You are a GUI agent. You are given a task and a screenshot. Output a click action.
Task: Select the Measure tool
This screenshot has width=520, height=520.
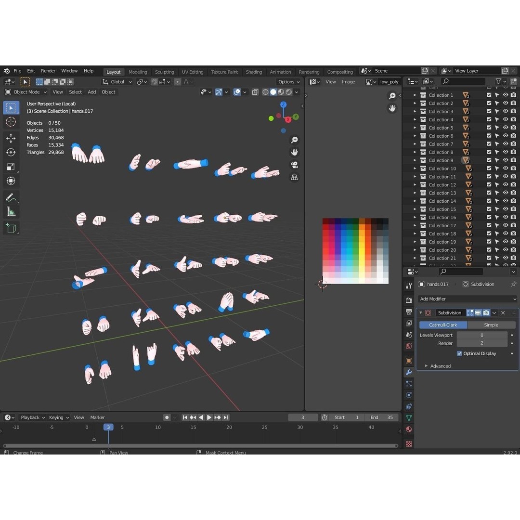(11, 211)
